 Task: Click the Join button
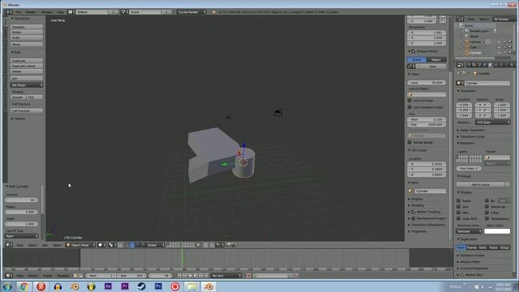[27, 79]
